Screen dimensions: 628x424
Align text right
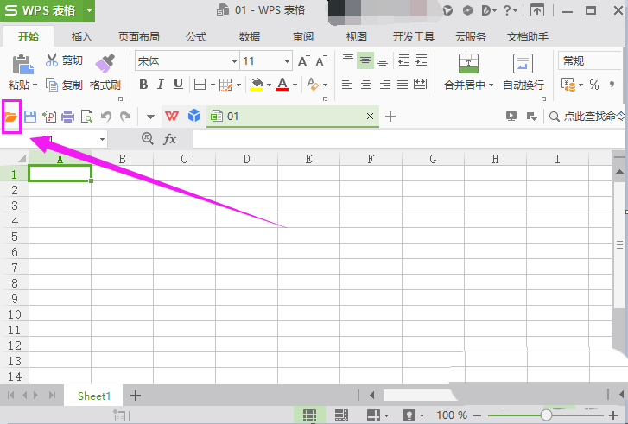(x=385, y=85)
